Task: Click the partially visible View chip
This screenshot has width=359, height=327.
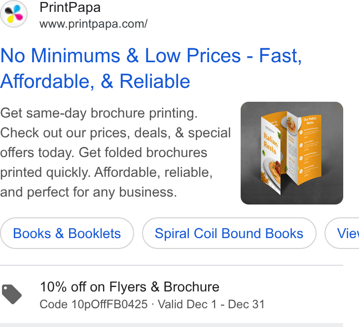Action: coord(342,233)
